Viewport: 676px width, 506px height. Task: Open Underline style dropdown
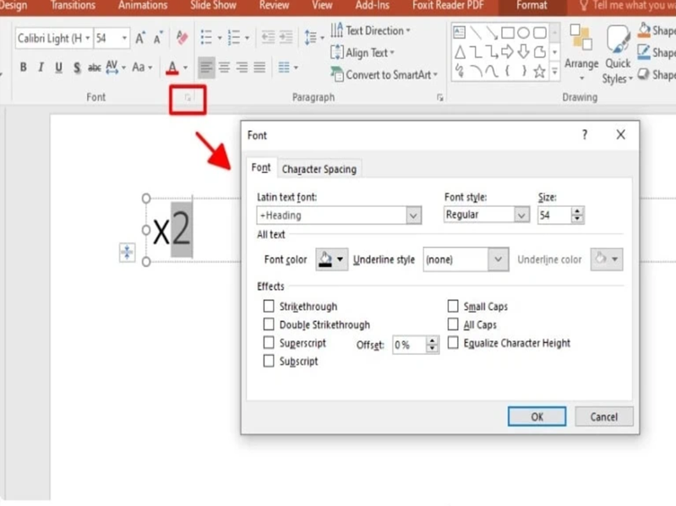click(498, 259)
